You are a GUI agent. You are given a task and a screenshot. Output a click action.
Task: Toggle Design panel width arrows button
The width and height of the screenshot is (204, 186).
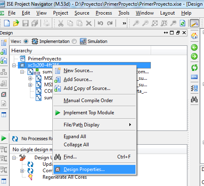[166, 33]
